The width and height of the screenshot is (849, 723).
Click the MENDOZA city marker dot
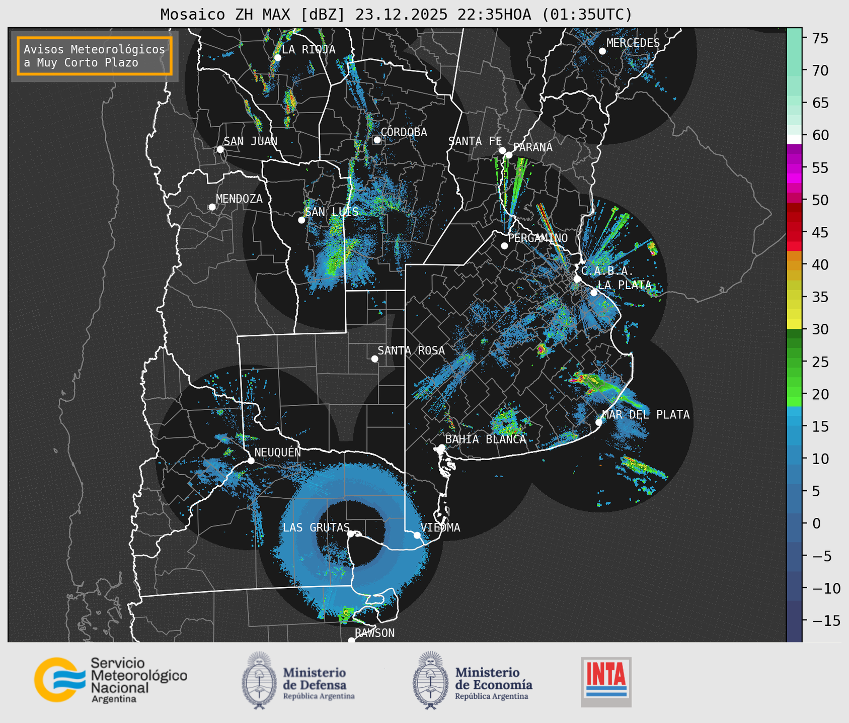pos(212,207)
